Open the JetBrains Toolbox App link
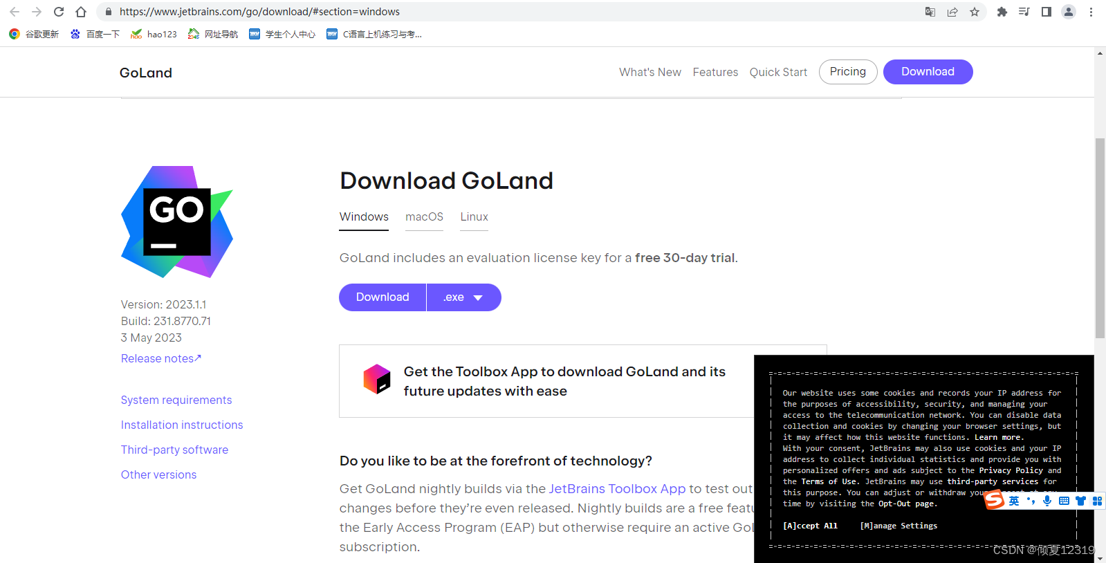 click(617, 489)
